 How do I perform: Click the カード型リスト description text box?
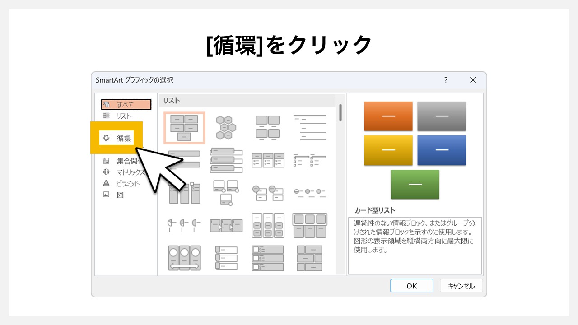coord(415,244)
